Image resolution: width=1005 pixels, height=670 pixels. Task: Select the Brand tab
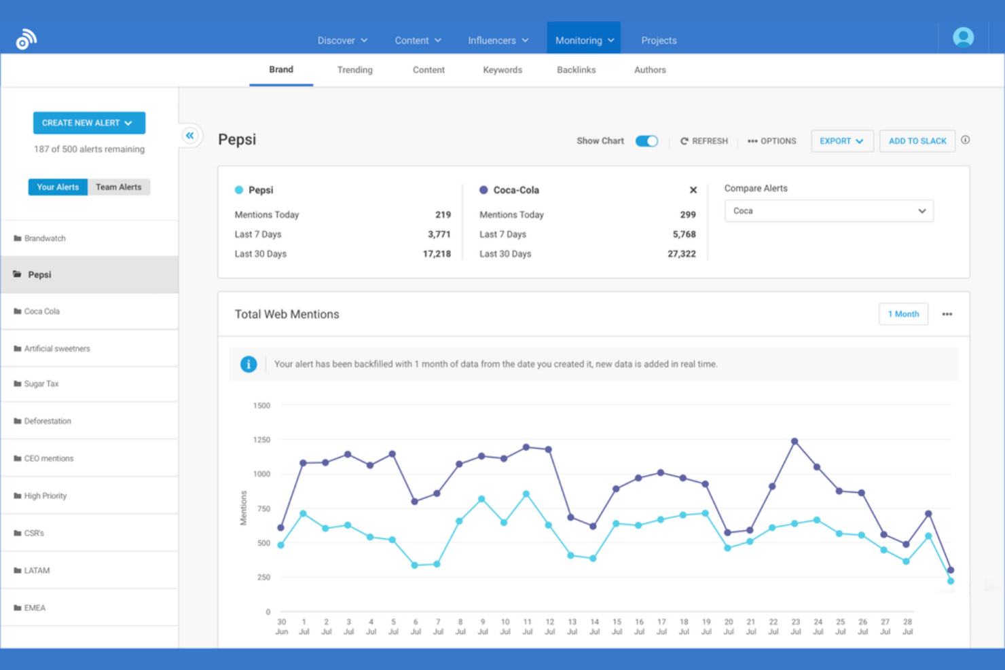coord(281,70)
